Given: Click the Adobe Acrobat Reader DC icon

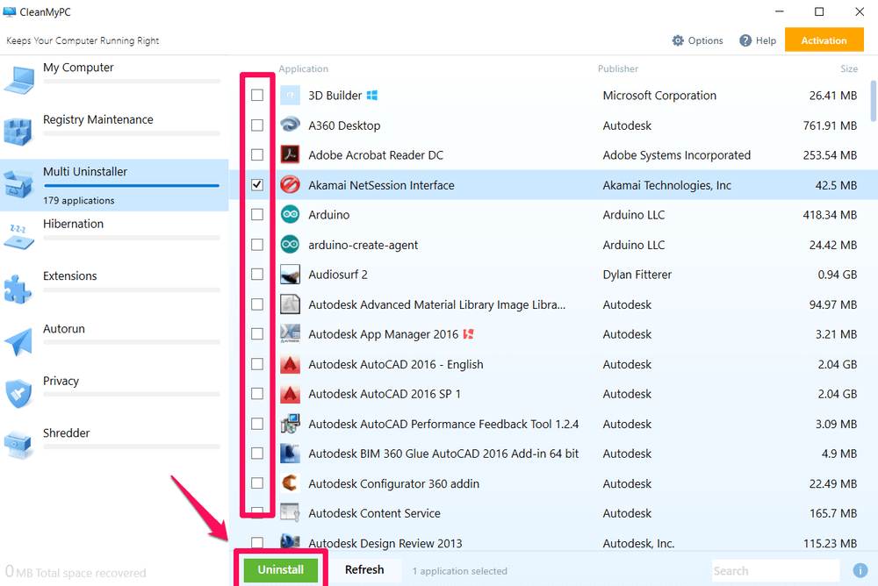Looking at the screenshot, I should pos(290,155).
